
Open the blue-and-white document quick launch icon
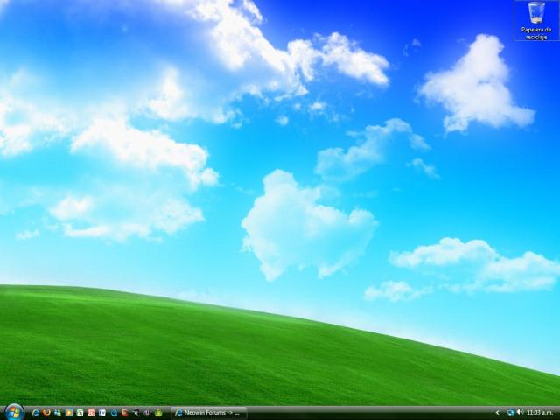[102, 413]
